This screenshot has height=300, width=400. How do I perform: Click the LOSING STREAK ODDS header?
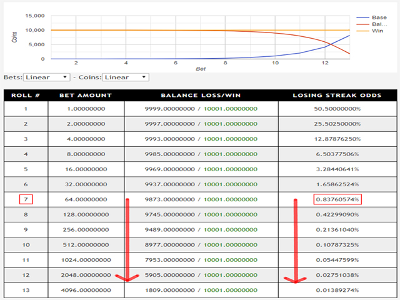337,96
